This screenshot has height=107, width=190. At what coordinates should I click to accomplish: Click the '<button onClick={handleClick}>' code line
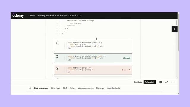pos(80,21)
